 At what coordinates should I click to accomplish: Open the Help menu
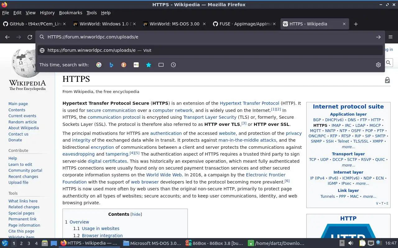[106, 13]
